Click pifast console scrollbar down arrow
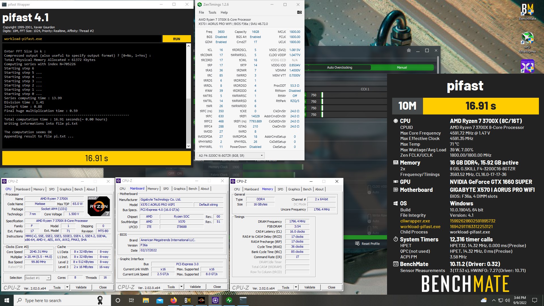 pyautogui.click(x=188, y=146)
